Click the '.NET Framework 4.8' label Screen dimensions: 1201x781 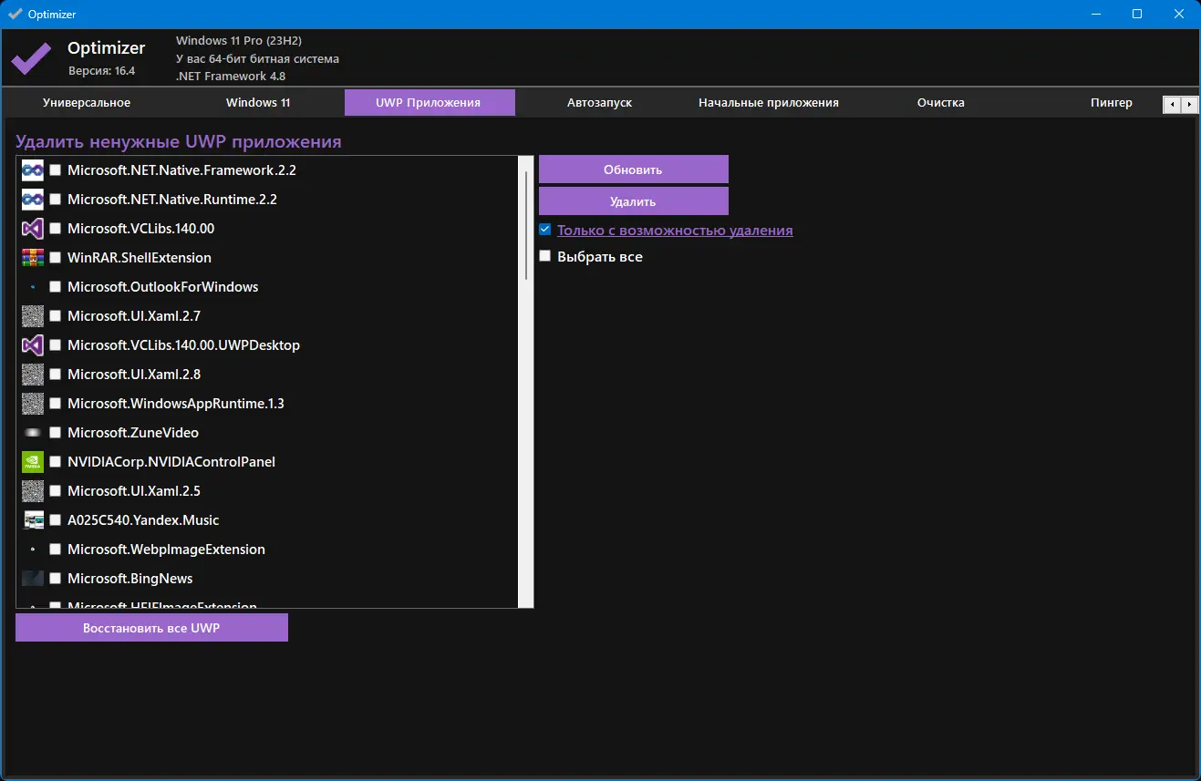(x=231, y=77)
